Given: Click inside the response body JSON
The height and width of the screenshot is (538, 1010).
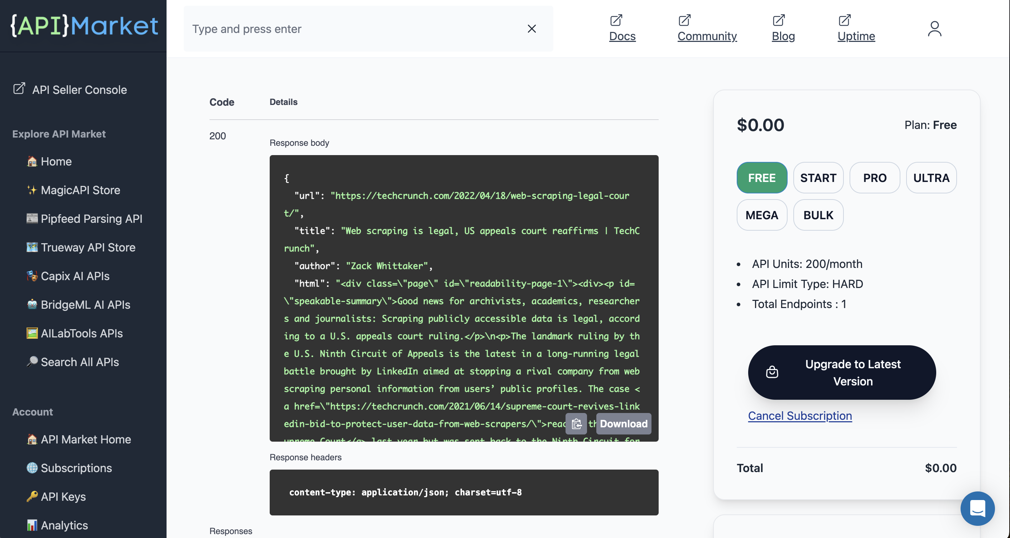Looking at the screenshot, I should point(464,298).
